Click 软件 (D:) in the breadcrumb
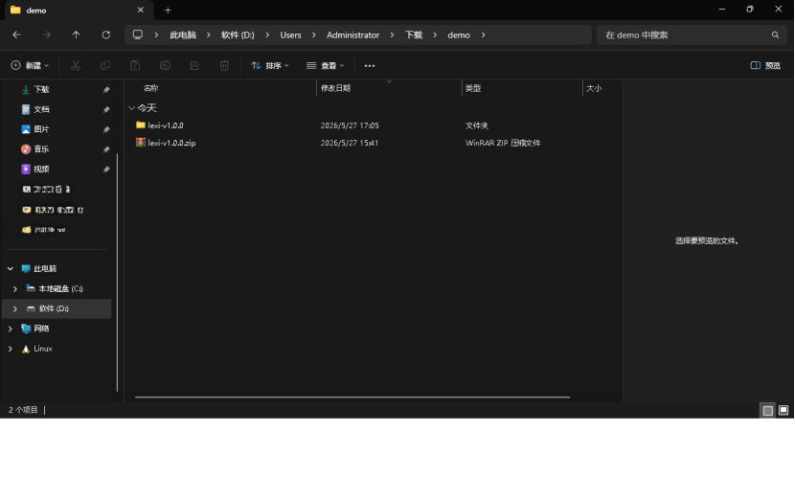795x499 pixels. pos(238,35)
